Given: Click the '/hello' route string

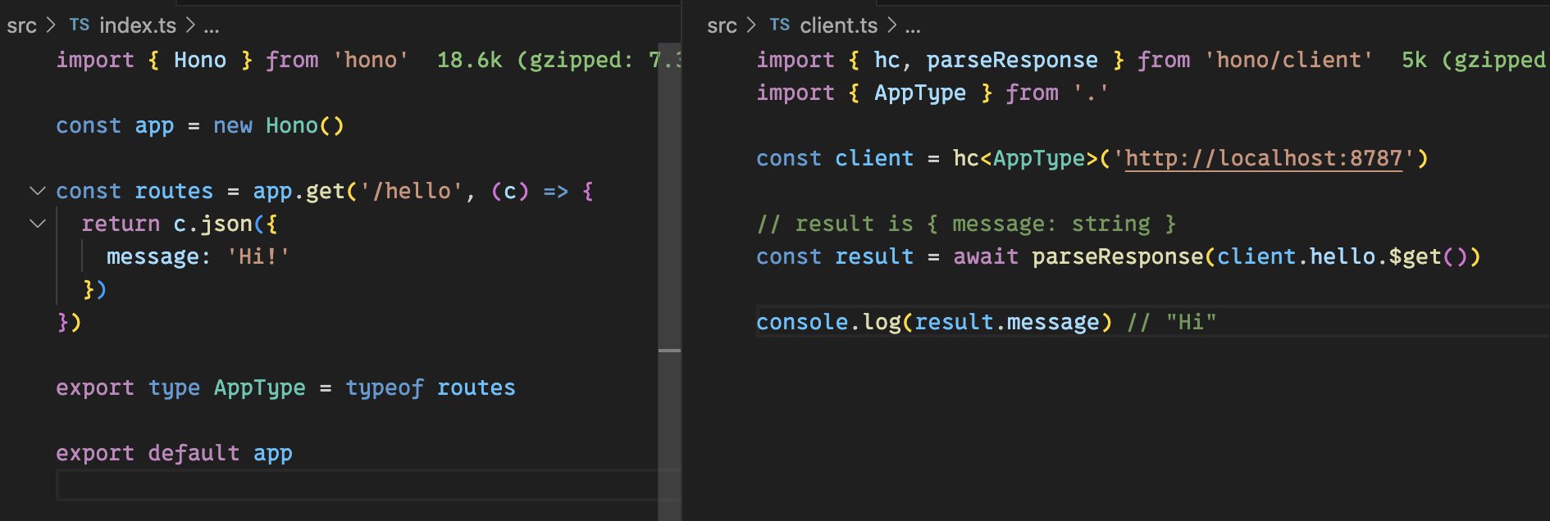Looking at the screenshot, I should click(x=412, y=191).
